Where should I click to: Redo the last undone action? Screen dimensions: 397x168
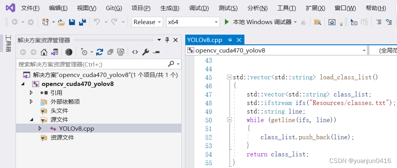pyautogui.click(x=114, y=22)
